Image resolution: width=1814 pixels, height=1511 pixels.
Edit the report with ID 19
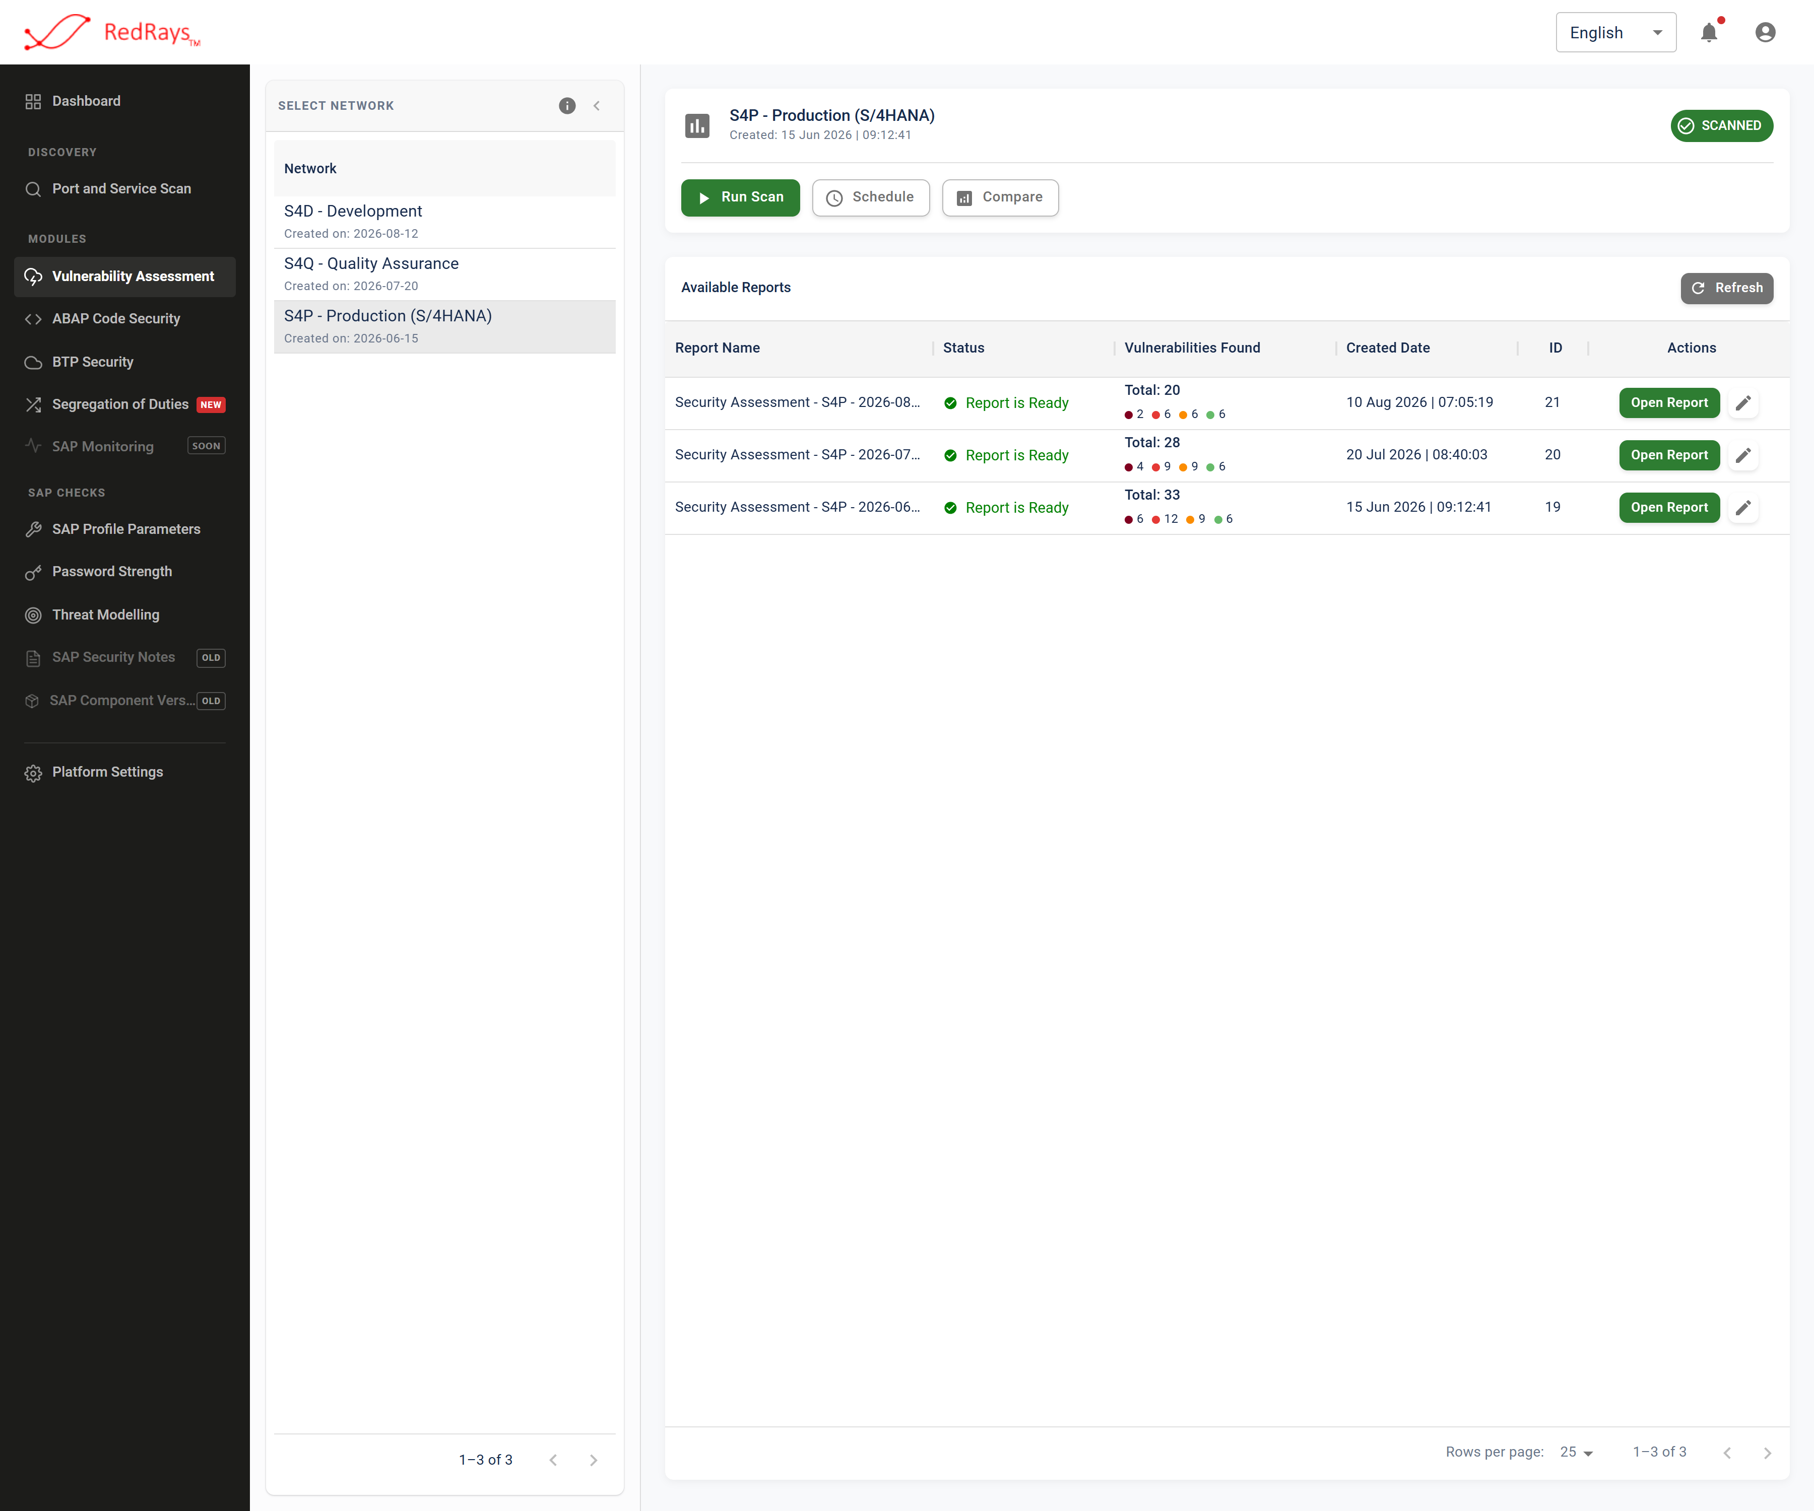click(1743, 508)
